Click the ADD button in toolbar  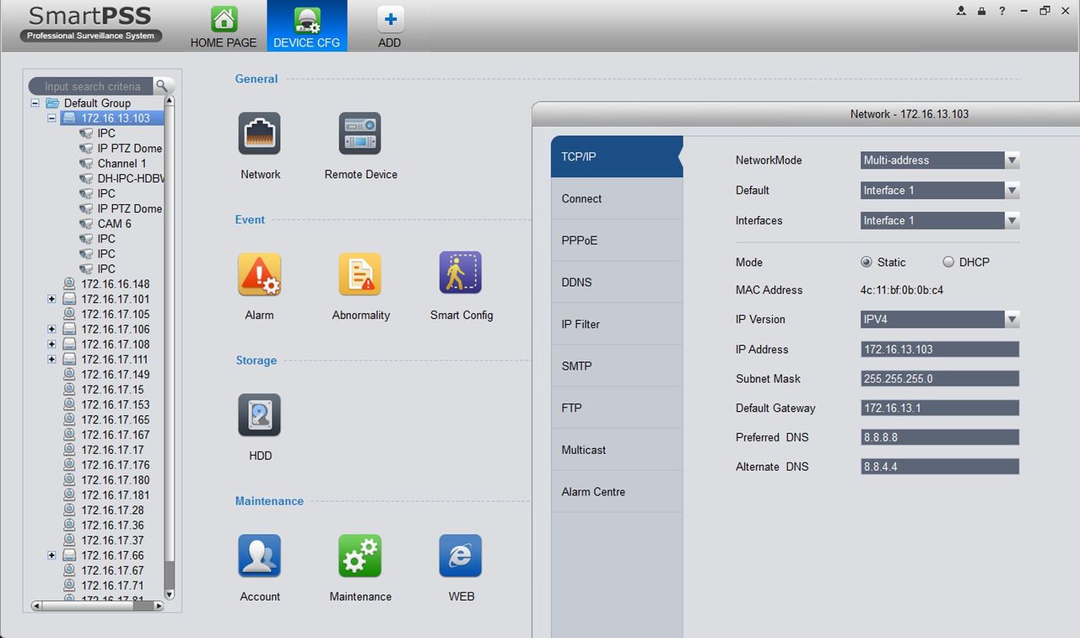390,26
